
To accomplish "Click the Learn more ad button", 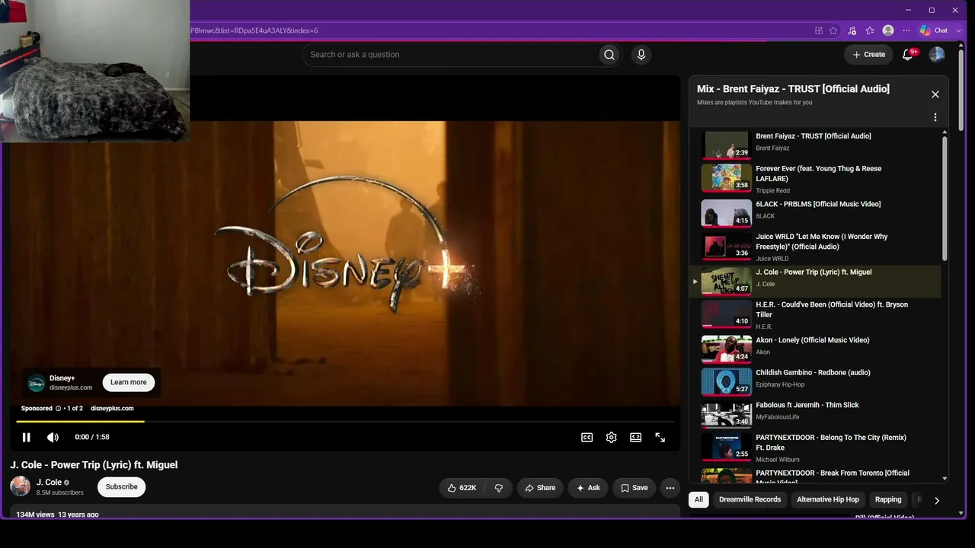I will 129,382.
